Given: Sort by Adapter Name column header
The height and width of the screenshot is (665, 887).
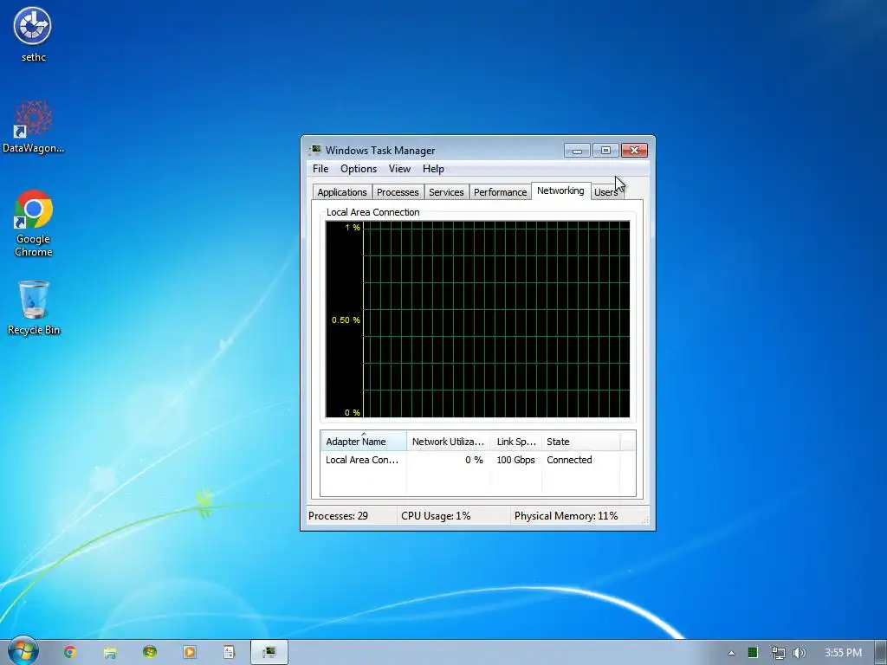Looking at the screenshot, I should [x=364, y=441].
